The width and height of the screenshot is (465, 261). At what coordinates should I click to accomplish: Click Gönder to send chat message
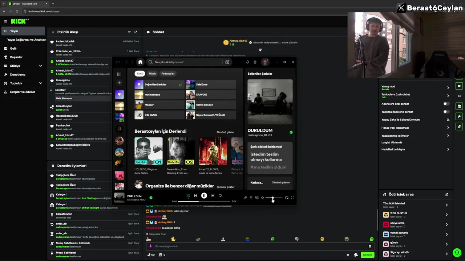(367, 255)
